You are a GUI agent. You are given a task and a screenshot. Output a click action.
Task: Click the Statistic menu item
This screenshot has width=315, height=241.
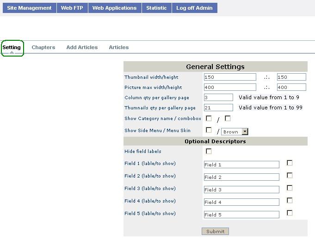point(156,8)
